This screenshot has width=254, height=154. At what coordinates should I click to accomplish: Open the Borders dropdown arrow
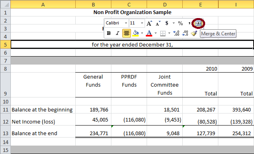[169, 33]
